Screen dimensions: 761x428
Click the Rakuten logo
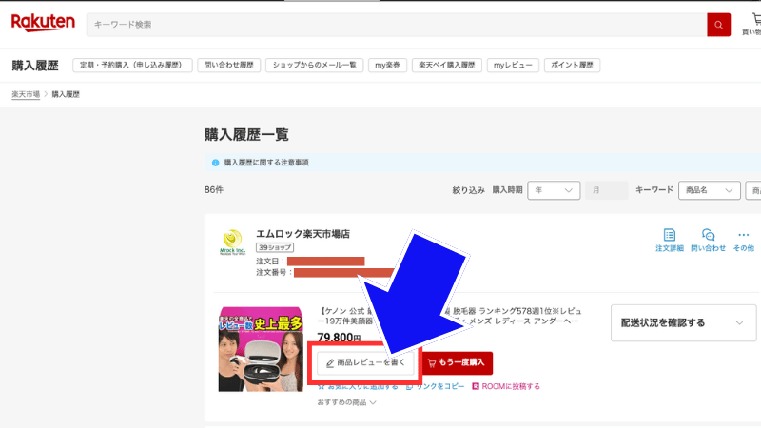(43, 22)
